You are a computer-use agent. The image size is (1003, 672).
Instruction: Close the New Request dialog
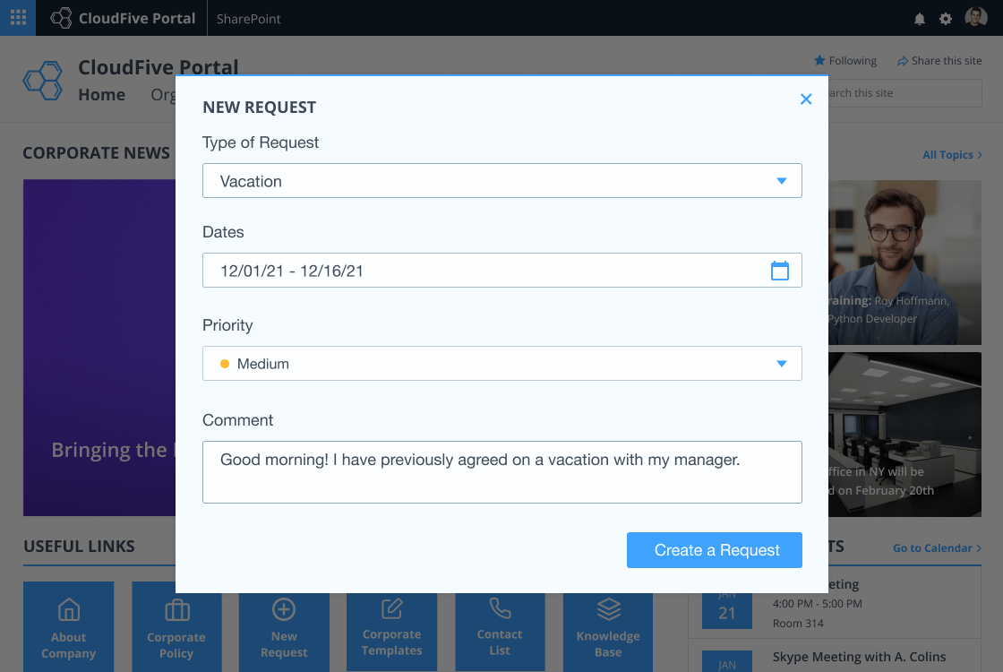click(x=806, y=99)
